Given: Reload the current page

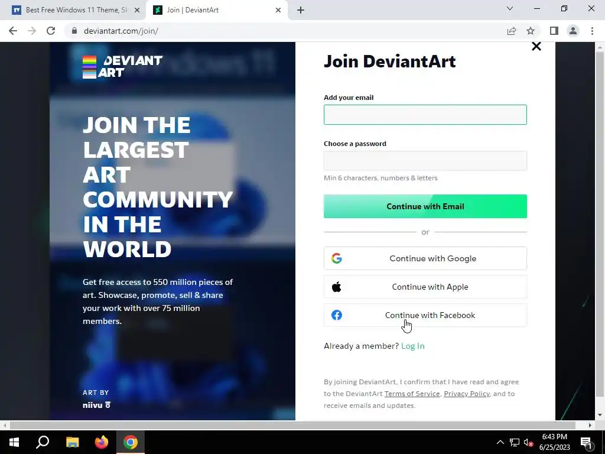Looking at the screenshot, I should point(51,31).
